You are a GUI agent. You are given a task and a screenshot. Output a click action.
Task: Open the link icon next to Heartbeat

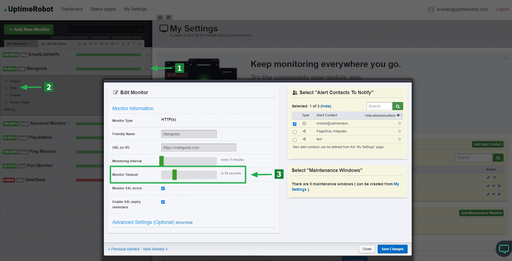(48, 180)
